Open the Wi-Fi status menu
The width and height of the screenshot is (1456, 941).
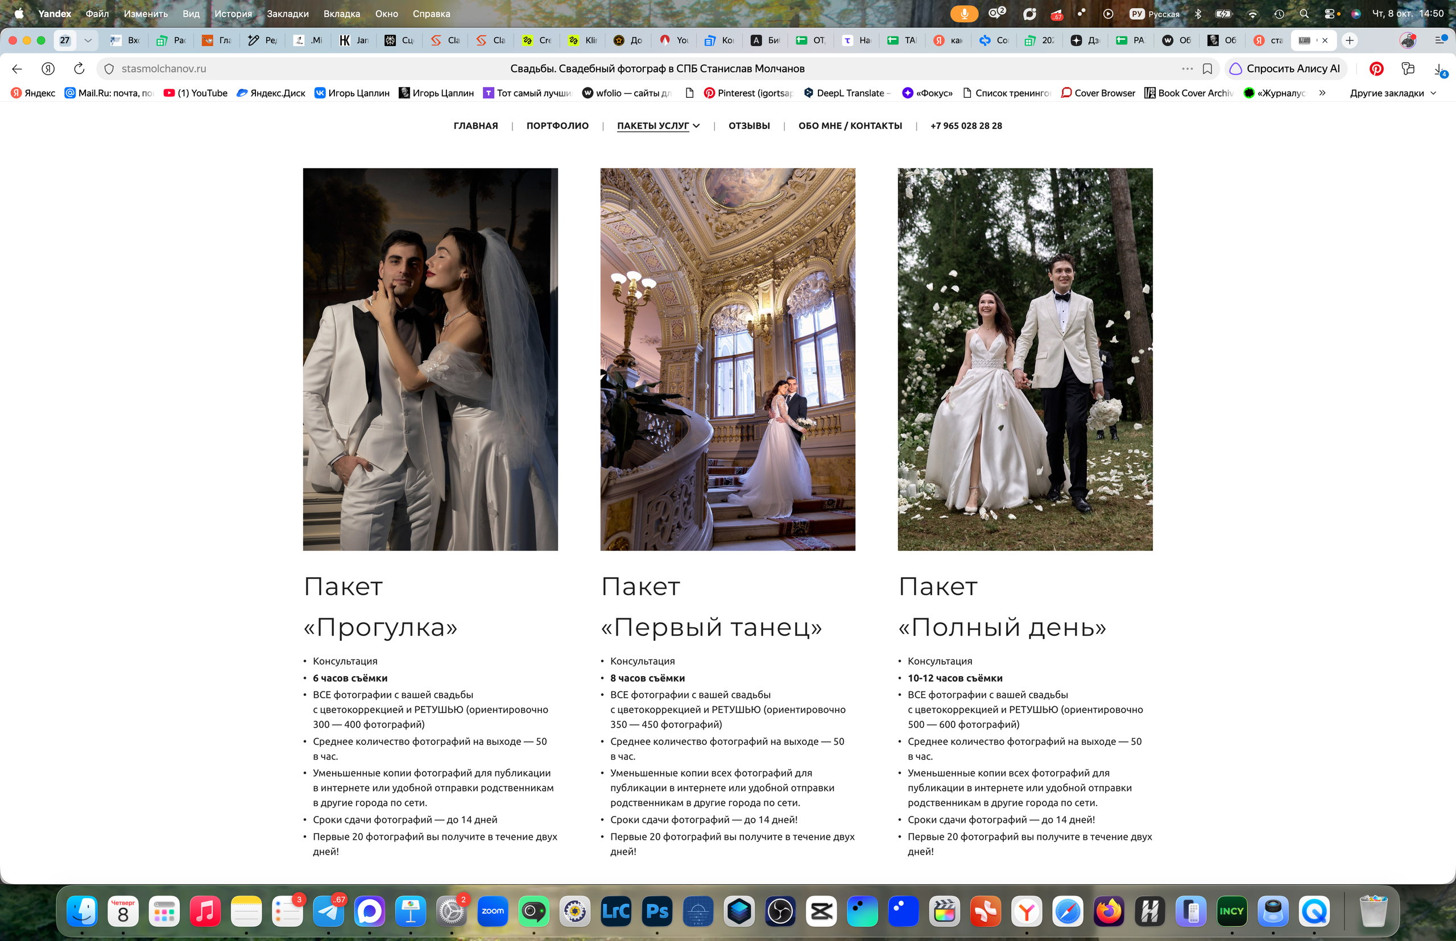[x=1252, y=14]
